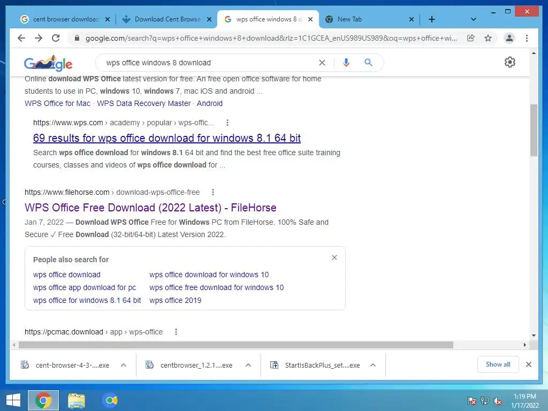Expand cent-browser-4-3 download options

(124, 365)
